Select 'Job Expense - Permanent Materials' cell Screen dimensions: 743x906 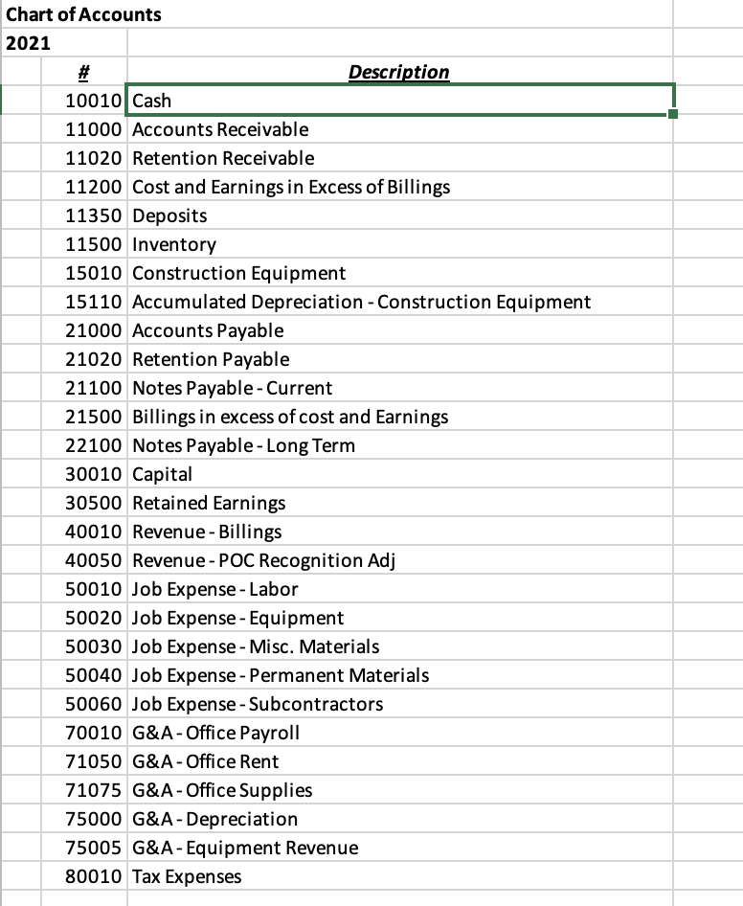point(400,675)
